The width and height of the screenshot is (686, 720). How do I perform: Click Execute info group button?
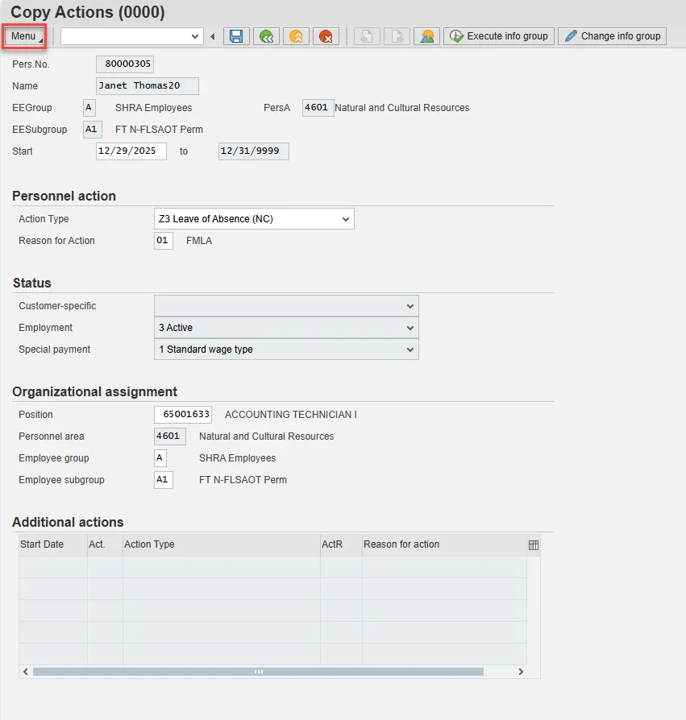pos(499,36)
